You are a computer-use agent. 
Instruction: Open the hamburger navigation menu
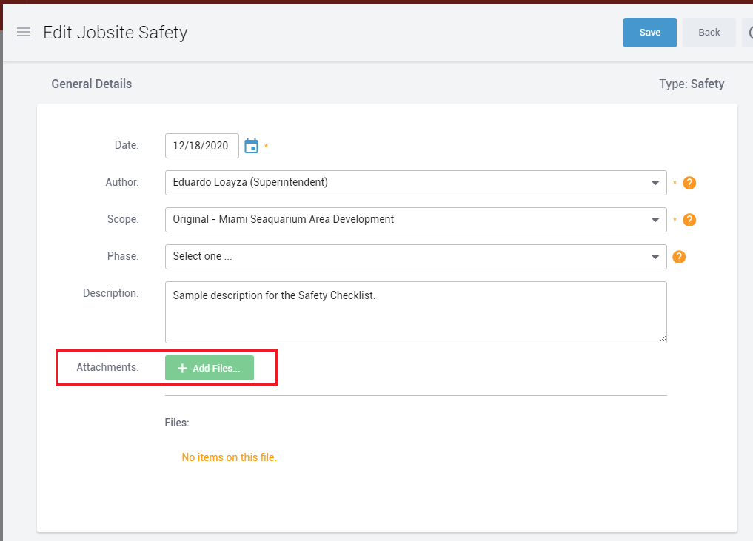(x=24, y=33)
